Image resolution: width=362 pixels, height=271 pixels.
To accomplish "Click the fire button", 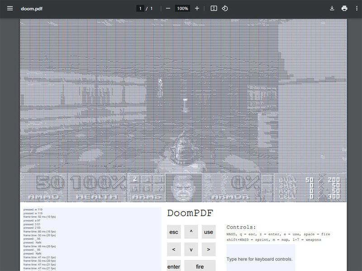I will point(200,266).
